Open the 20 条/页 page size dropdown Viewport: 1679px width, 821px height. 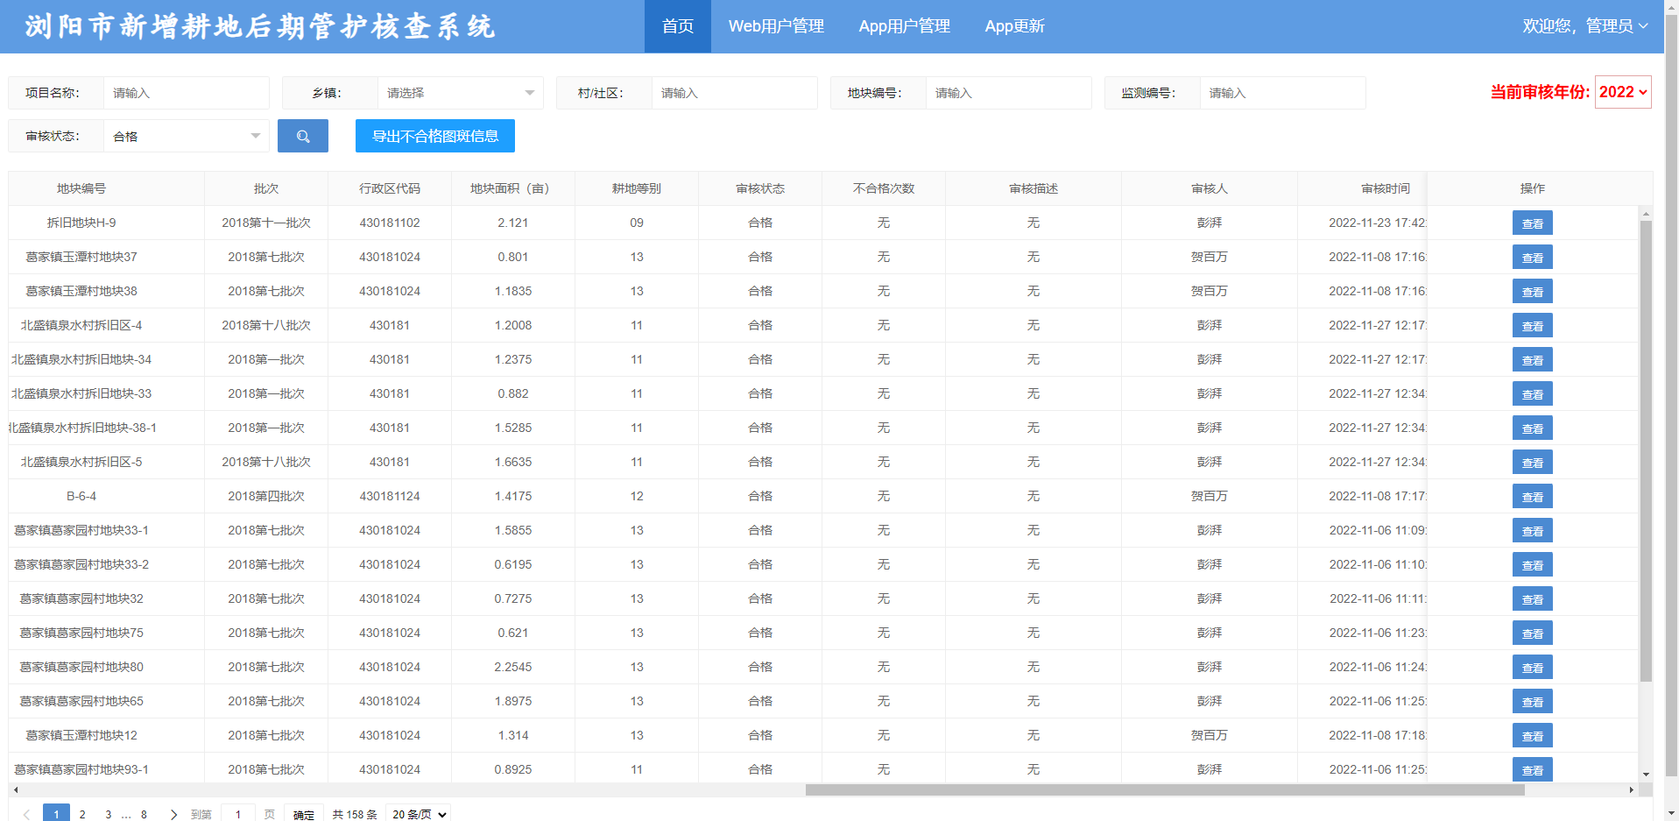419,814
